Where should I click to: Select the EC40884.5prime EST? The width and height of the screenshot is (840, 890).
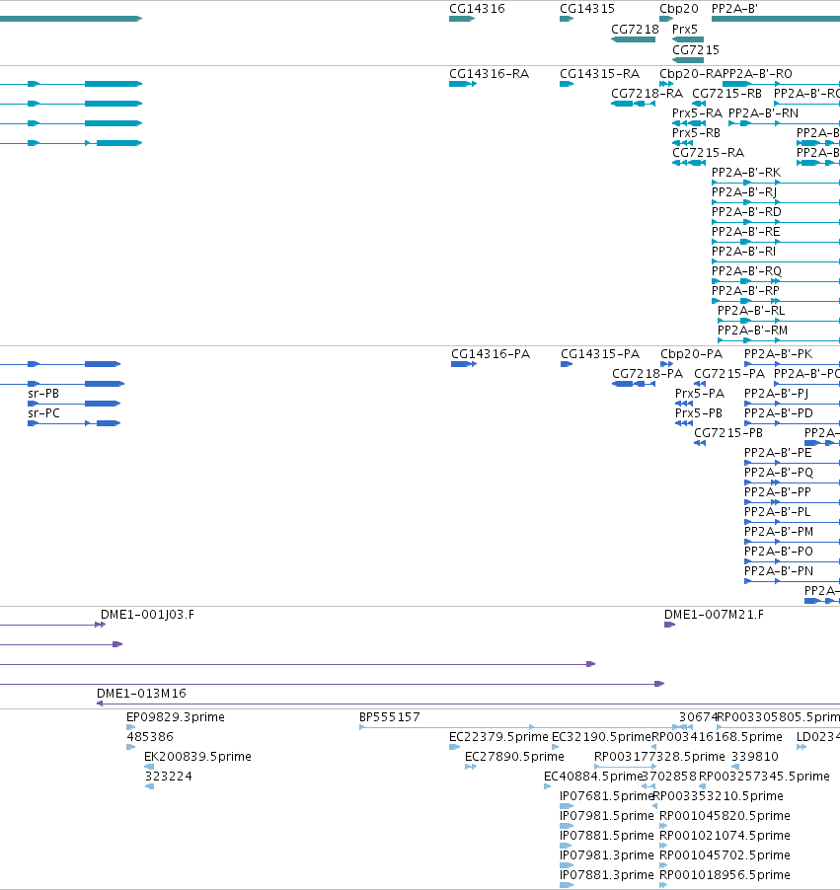coord(593,777)
